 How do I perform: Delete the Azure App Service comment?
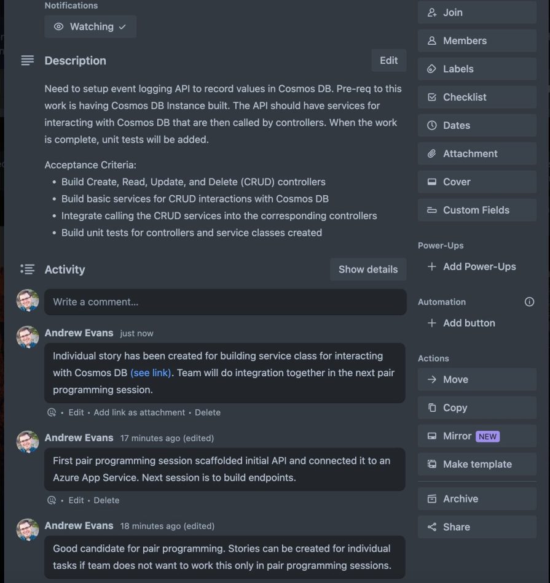point(106,500)
